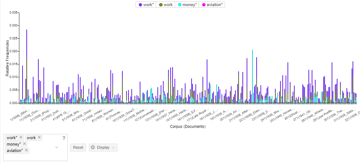Open the help question mark icon

64,138
